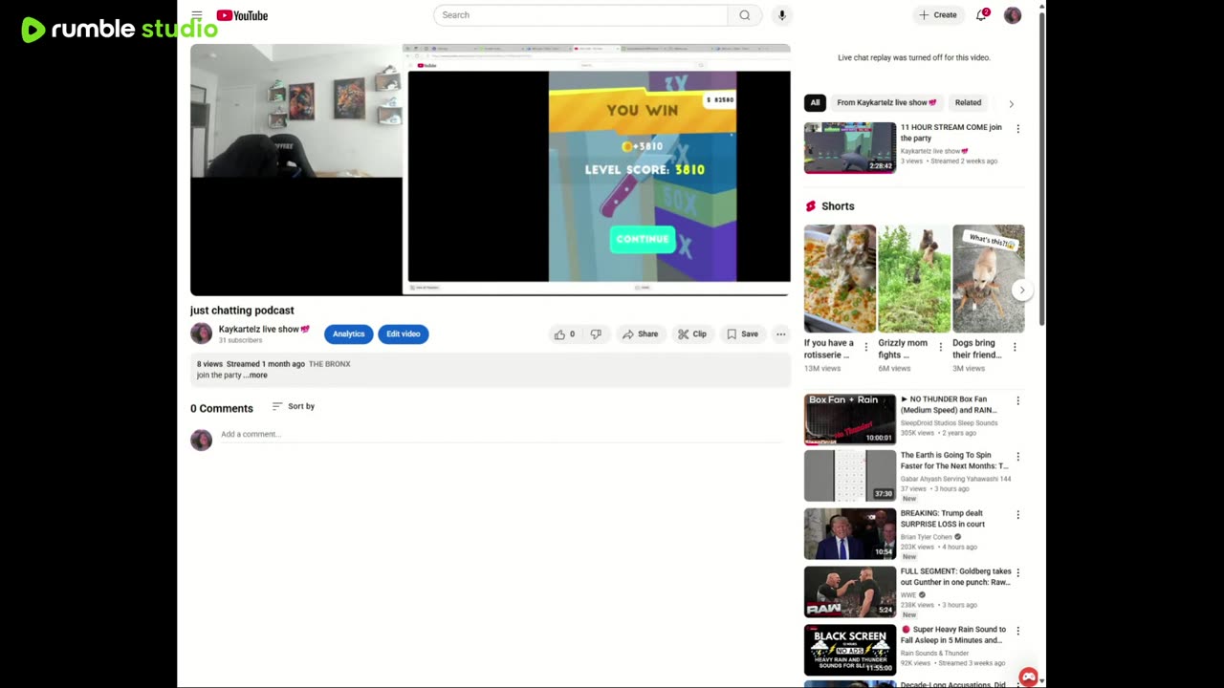Open Brian Tyler Cohen channel name
This screenshot has width=1224, height=688.
point(927,537)
